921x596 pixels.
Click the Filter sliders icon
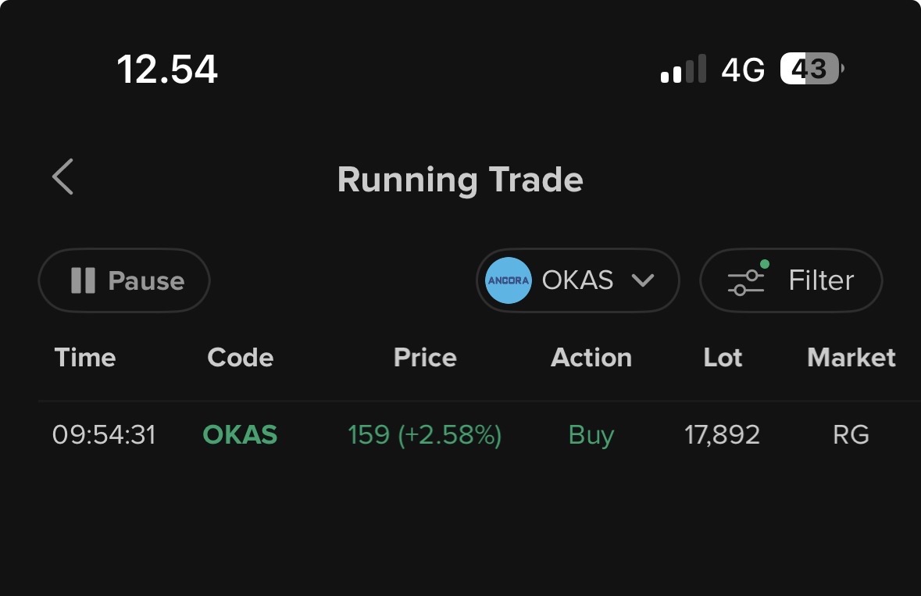[x=746, y=281]
